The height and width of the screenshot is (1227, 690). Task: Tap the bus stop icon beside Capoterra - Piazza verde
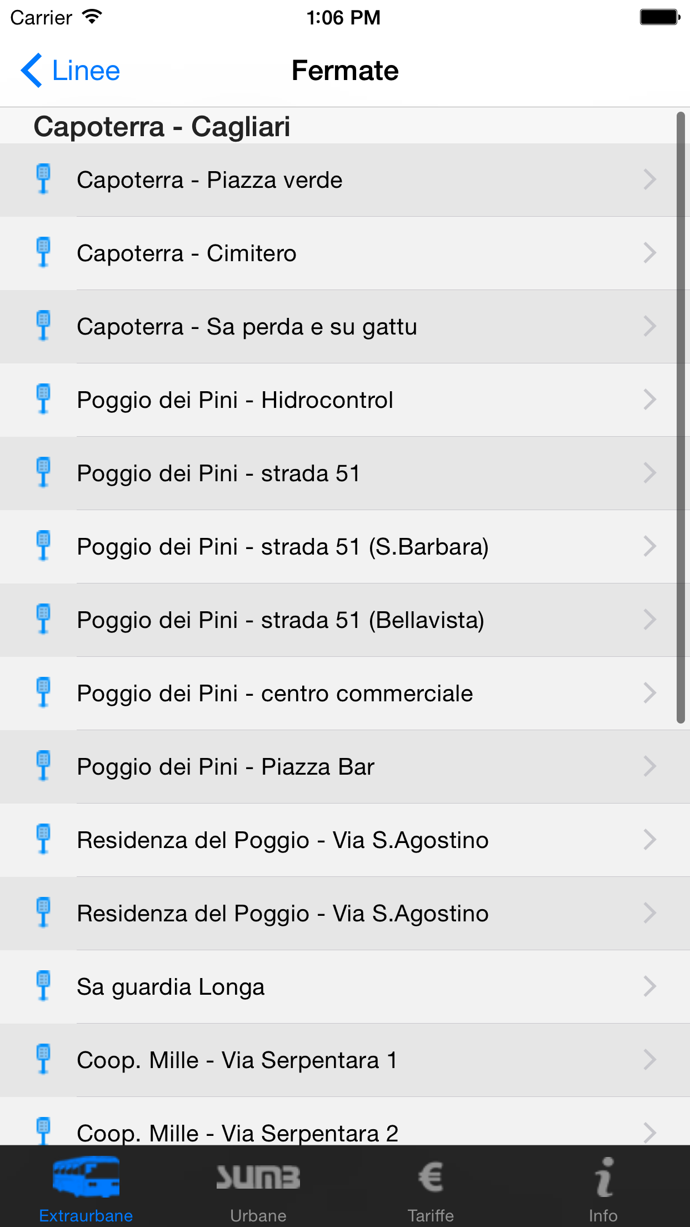(43, 179)
